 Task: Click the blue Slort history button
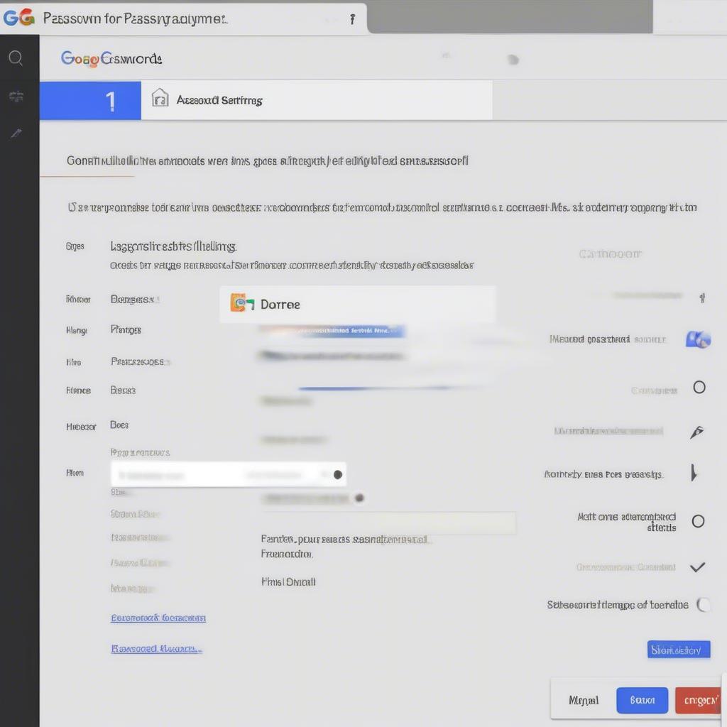pyautogui.click(x=678, y=650)
